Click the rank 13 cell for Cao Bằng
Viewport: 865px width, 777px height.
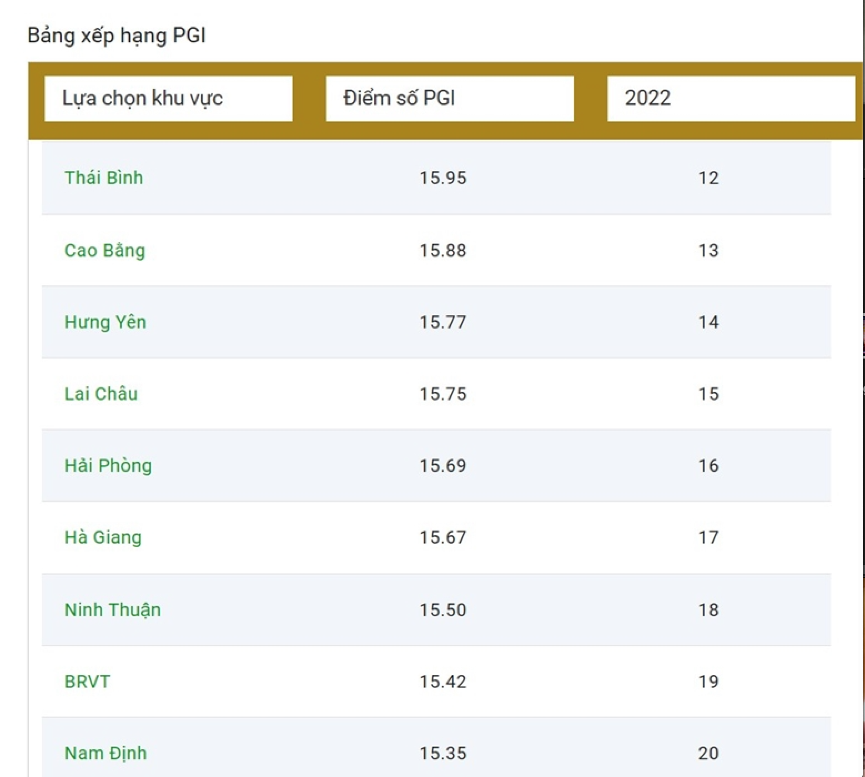708,250
